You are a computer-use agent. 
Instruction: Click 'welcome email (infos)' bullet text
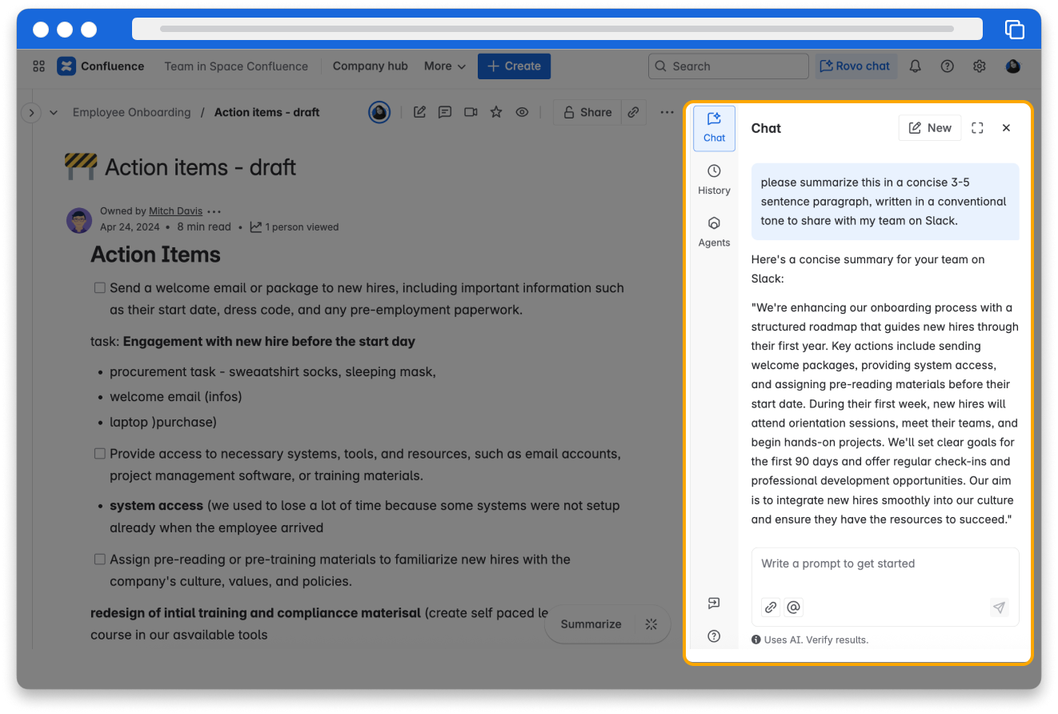click(x=176, y=397)
